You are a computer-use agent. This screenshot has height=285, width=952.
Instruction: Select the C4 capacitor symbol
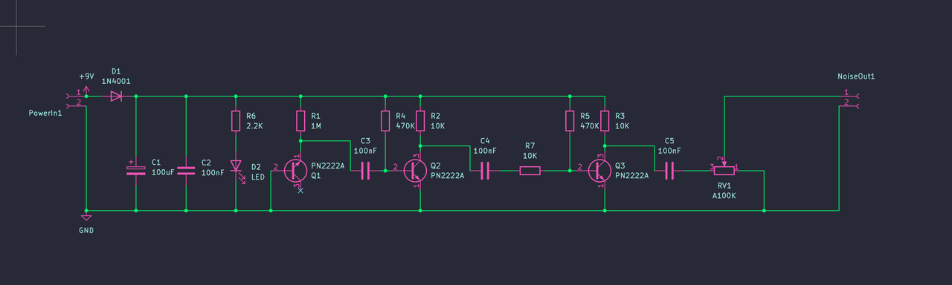(485, 171)
